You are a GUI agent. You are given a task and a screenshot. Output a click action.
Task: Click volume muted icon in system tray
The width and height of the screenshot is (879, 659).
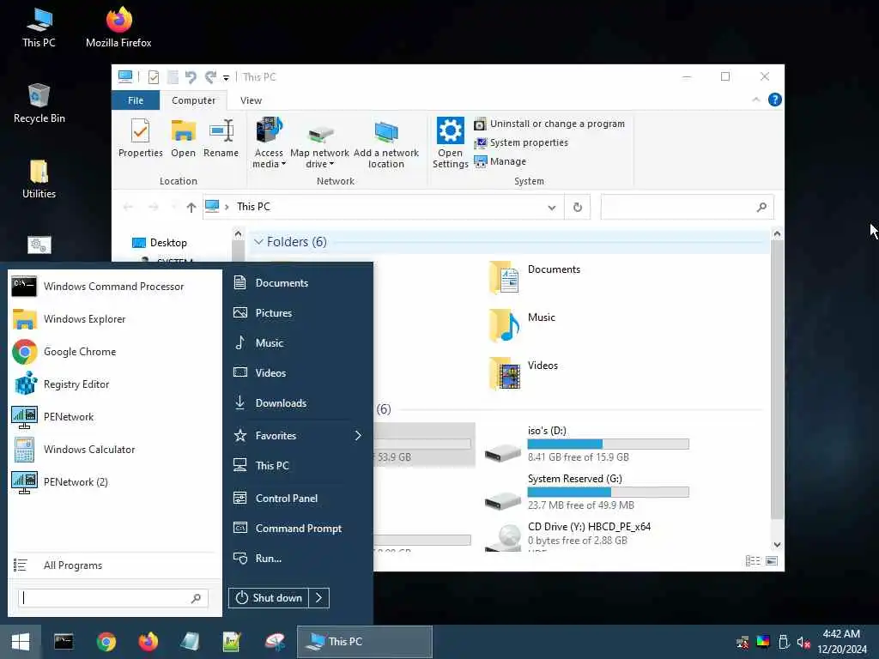803,642
